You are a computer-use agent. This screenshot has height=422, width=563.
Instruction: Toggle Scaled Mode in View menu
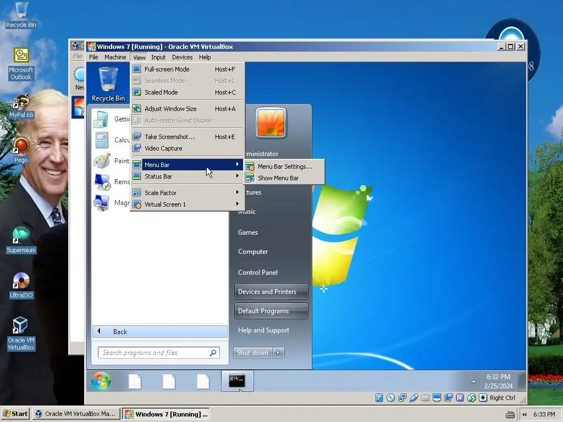187,92
